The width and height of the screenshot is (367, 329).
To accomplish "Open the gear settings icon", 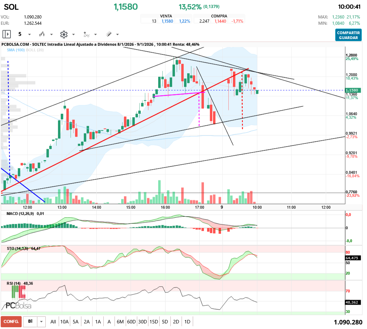I will pos(64,34).
